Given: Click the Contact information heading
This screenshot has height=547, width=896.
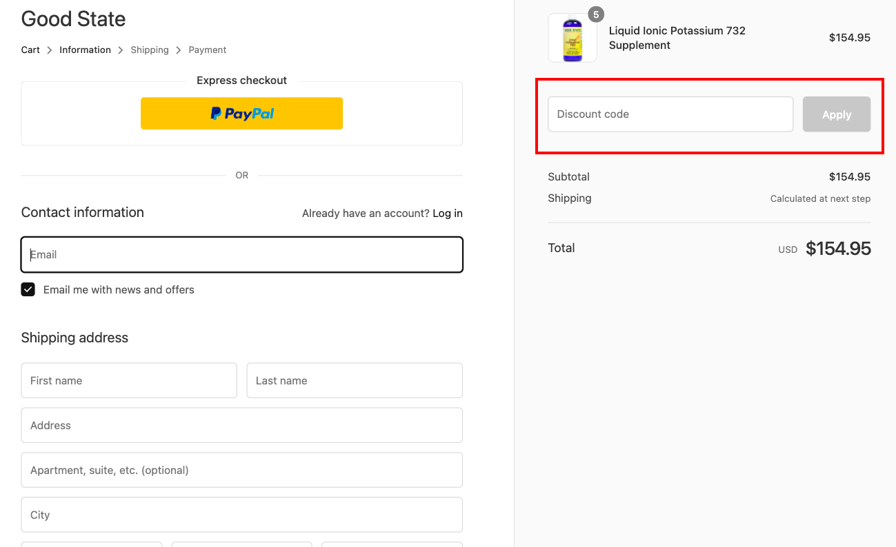Looking at the screenshot, I should click(x=83, y=212).
